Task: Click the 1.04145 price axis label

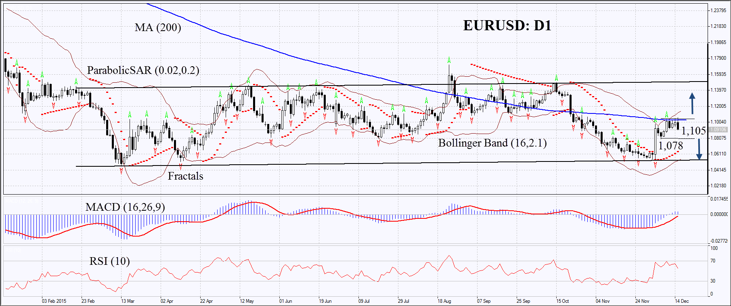Action: point(718,170)
